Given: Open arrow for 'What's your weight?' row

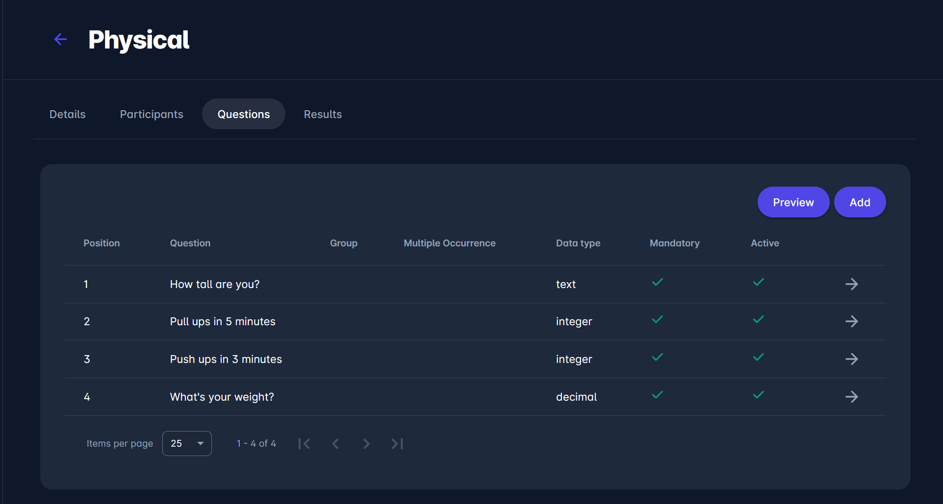Looking at the screenshot, I should coord(851,397).
